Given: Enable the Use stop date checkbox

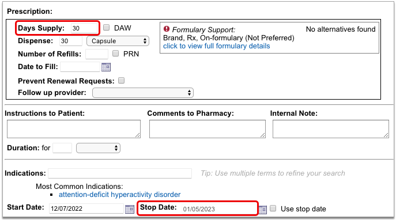Looking at the screenshot, I should point(273,208).
